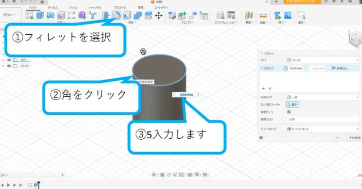Open the Create Form purple box tool
This screenshot has height=189, width=362.
coord(82,16)
